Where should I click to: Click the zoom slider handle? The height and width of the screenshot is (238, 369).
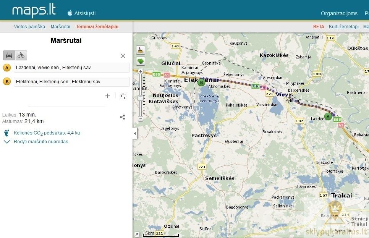pos(141,98)
